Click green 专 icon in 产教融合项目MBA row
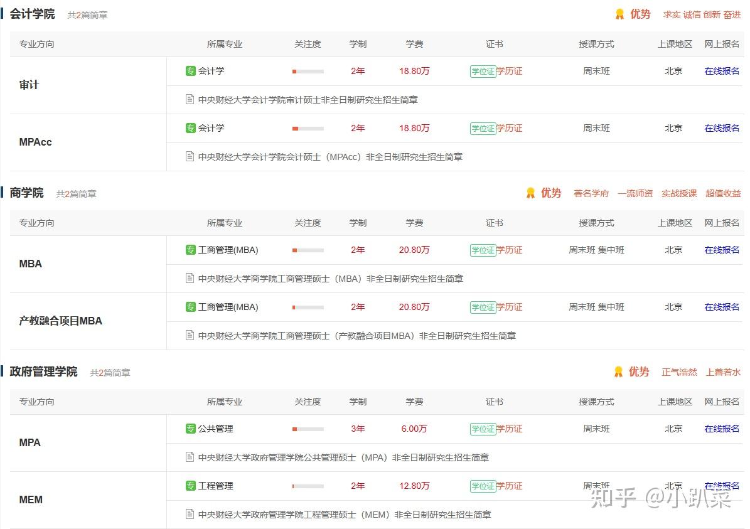This screenshot has height=529, width=750. pos(190,307)
